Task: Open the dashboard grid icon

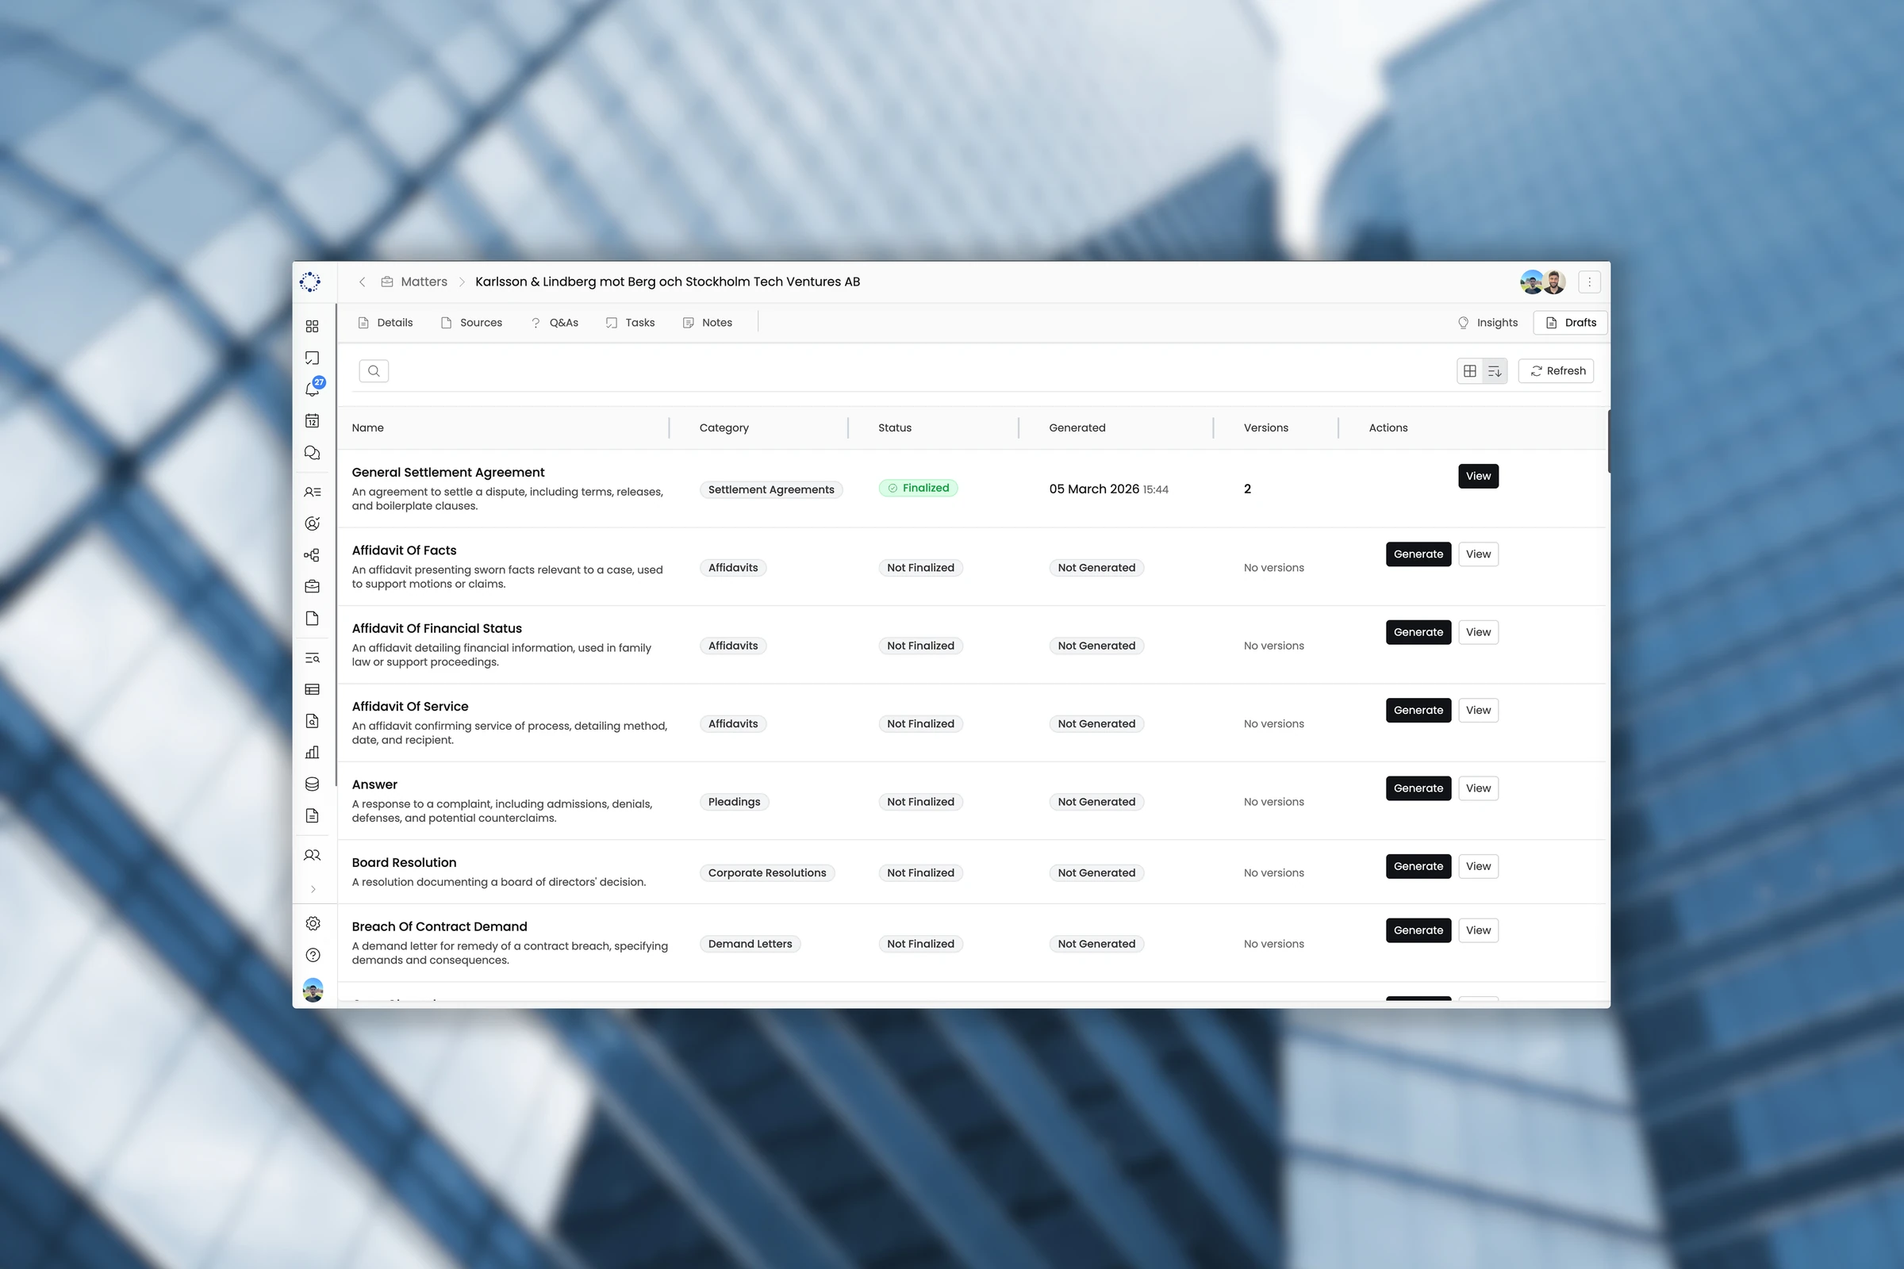Action: click(313, 326)
